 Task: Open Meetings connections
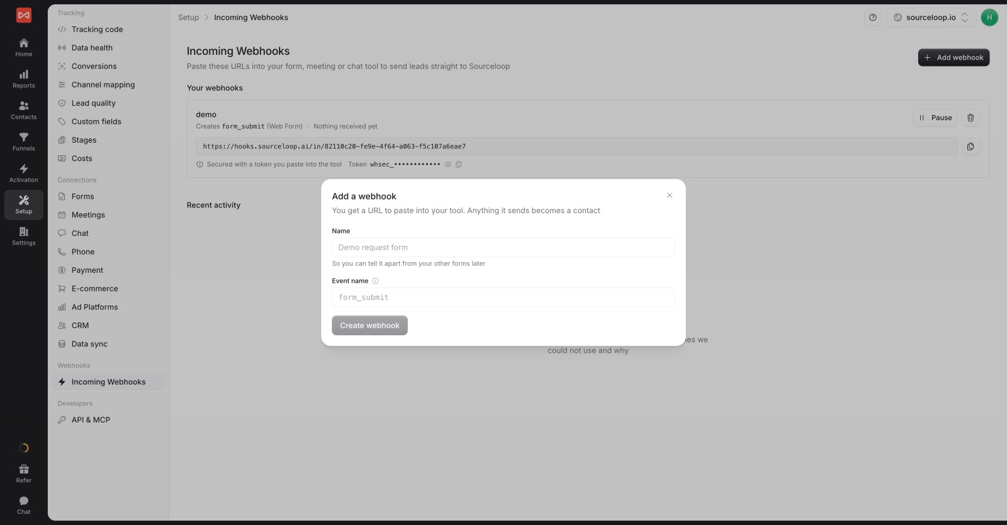[108, 215]
